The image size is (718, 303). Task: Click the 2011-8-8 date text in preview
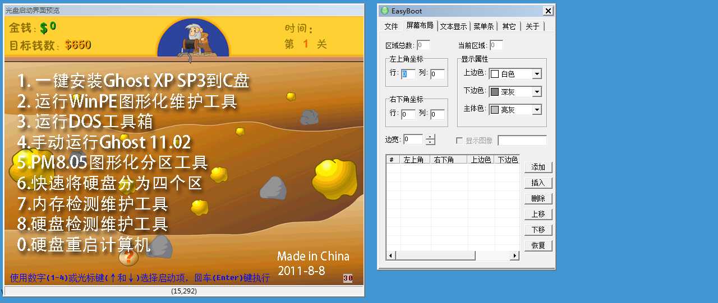301,270
